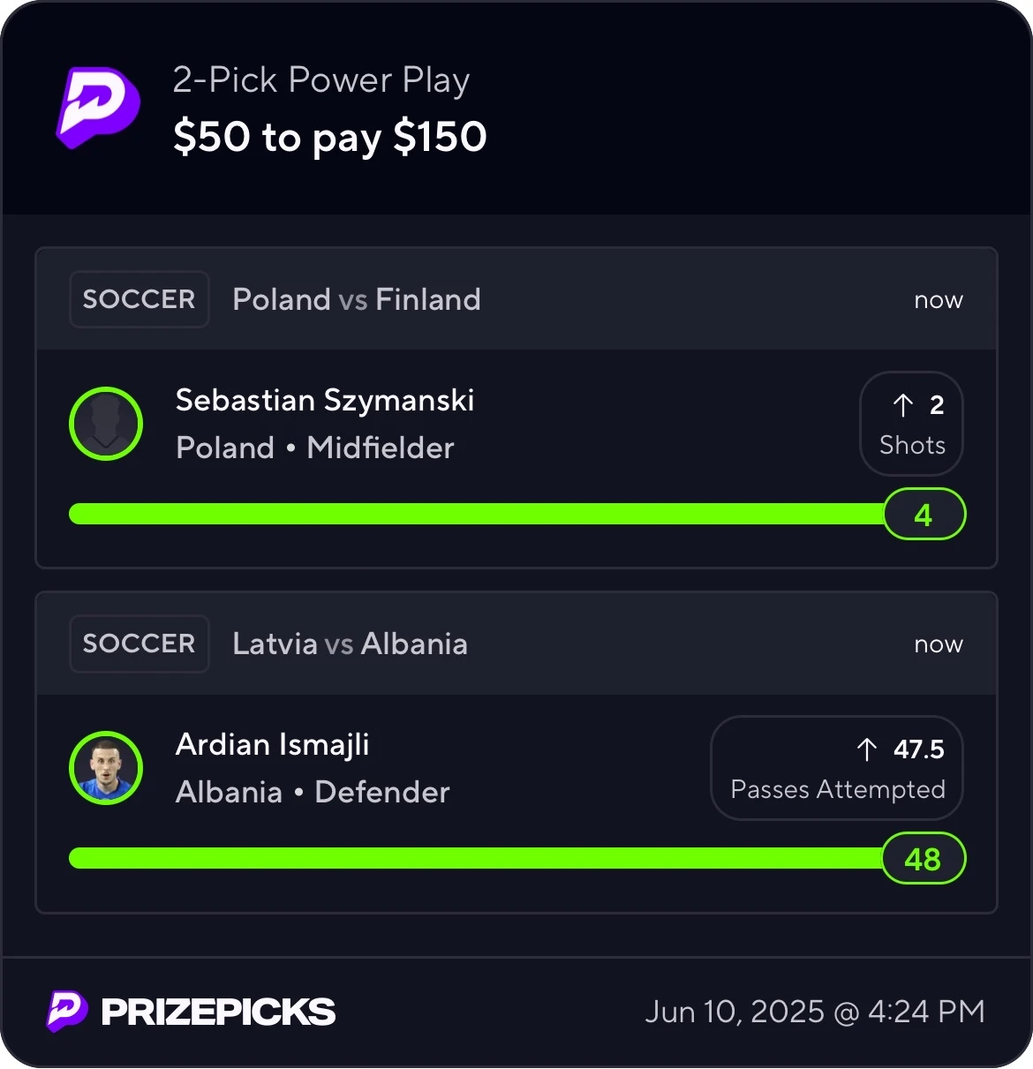The width and height of the screenshot is (1033, 1069).
Task: Click the Jun 10, 2025 timestamp
Action: [815, 1012]
